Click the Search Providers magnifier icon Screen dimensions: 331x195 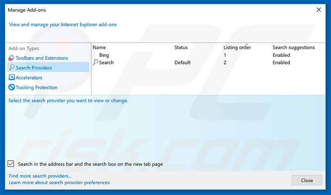[12, 67]
